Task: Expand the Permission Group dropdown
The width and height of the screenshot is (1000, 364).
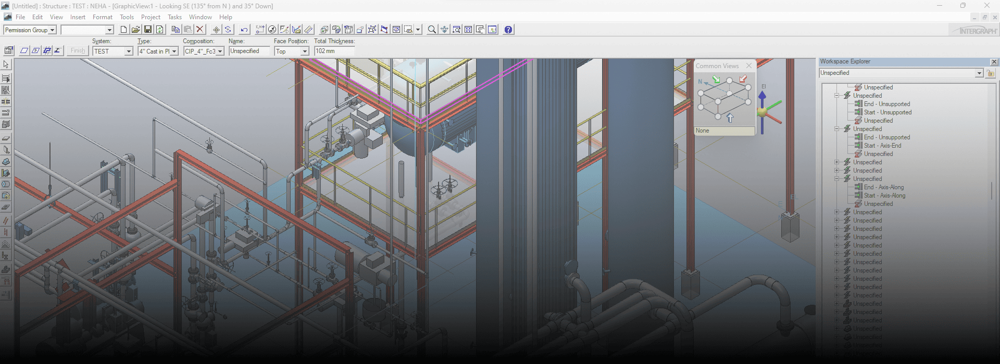Action: [x=52, y=30]
